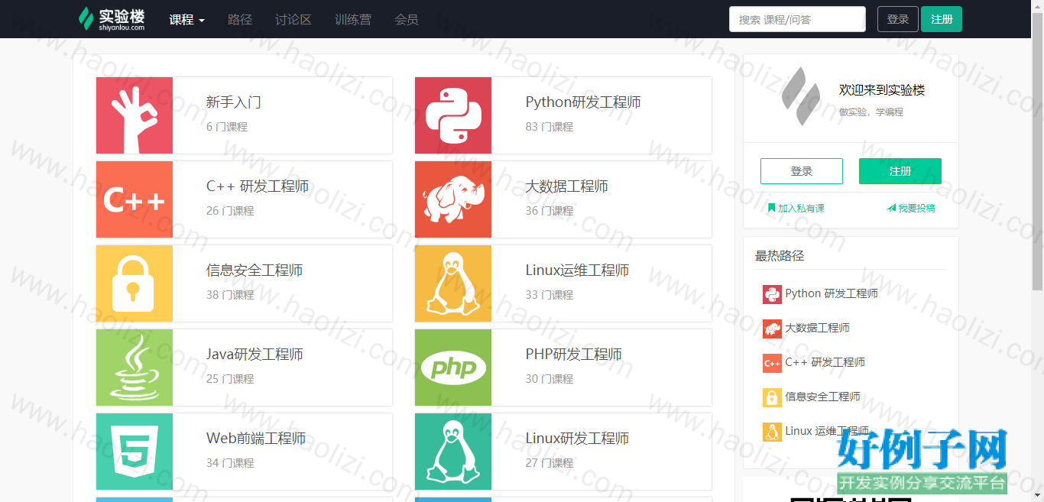Go to 讨论区 in navigation
This screenshot has width=1044, height=502.
293,20
